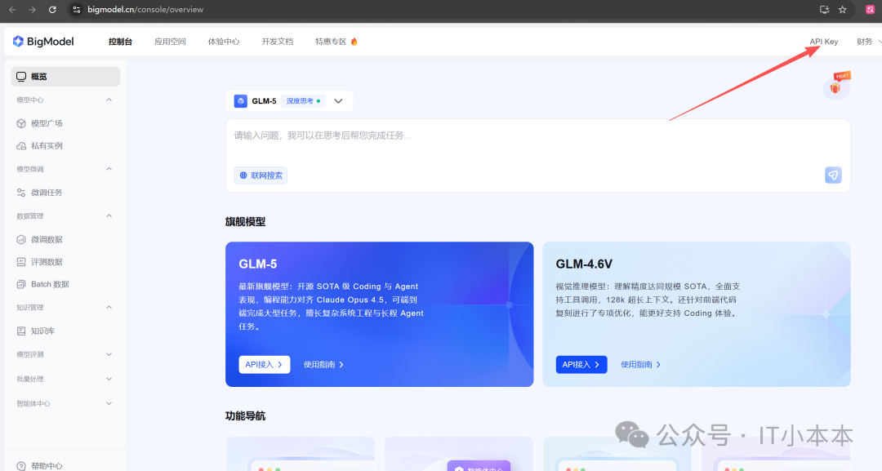Click the install app icon in address bar
882x471 pixels.
pos(824,10)
